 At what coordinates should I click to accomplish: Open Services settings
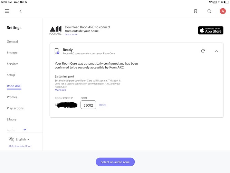13,64
